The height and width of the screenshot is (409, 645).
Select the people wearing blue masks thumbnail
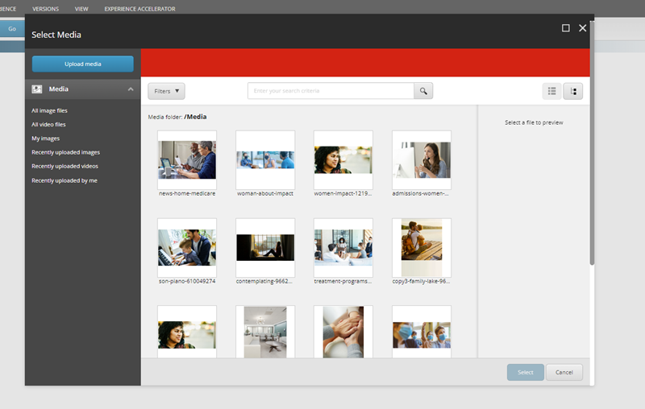point(422,332)
